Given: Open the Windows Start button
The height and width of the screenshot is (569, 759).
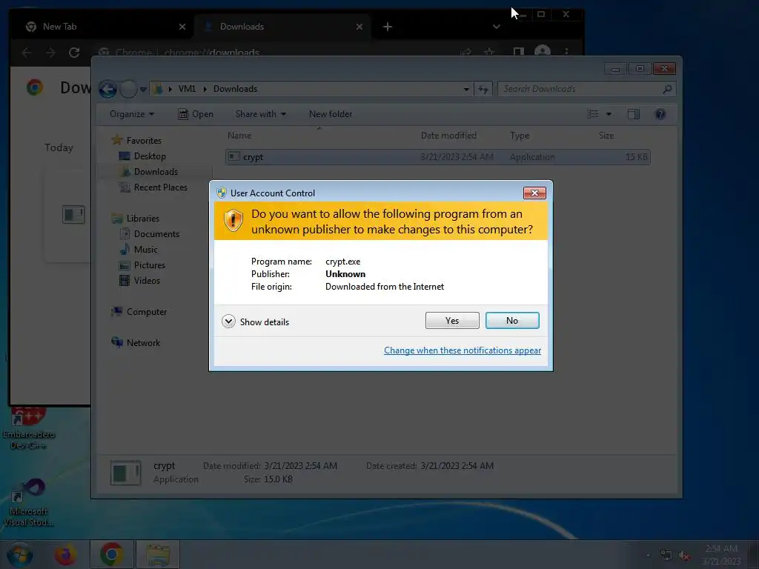Looking at the screenshot, I should (20, 554).
